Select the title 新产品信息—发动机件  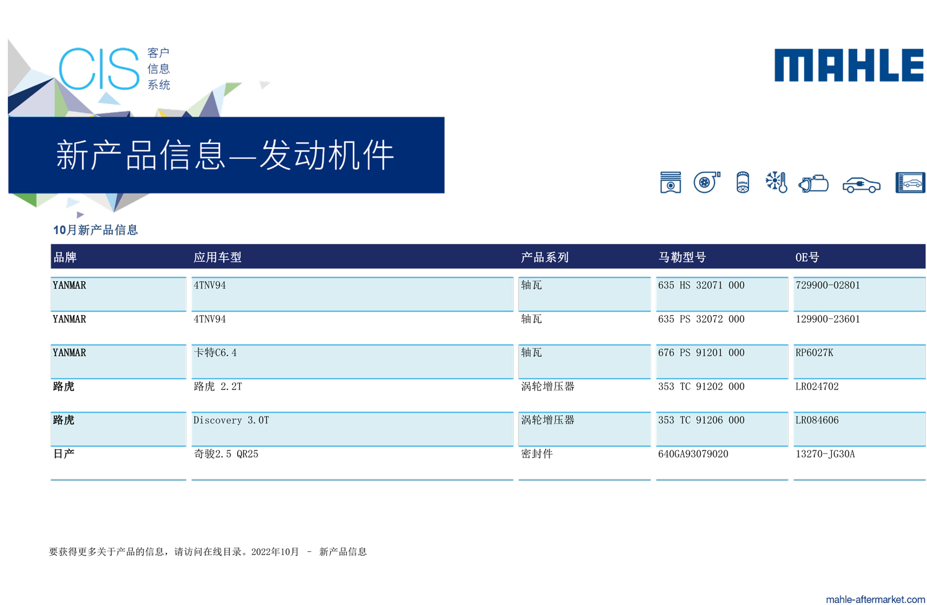click(x=226, y=154)
